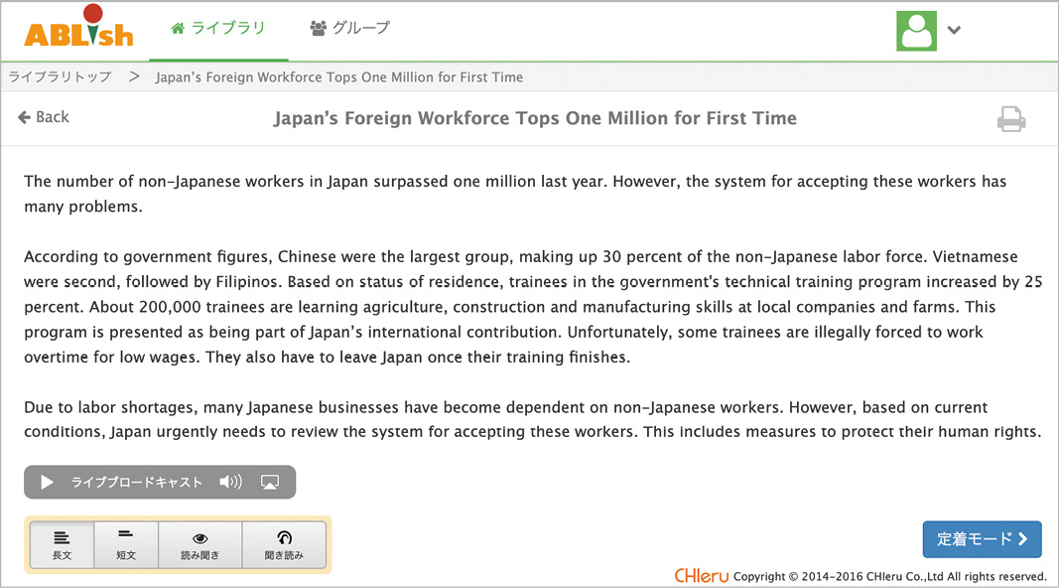The width and height of the screenshot is (1059, 588).
Task: Switch to 短文 short text mode
Action: [126, 545]
